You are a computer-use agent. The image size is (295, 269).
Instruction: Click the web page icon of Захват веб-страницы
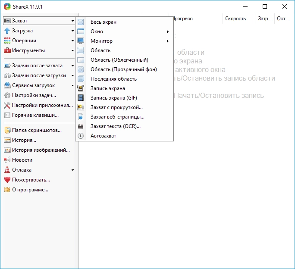coord(81,117)
